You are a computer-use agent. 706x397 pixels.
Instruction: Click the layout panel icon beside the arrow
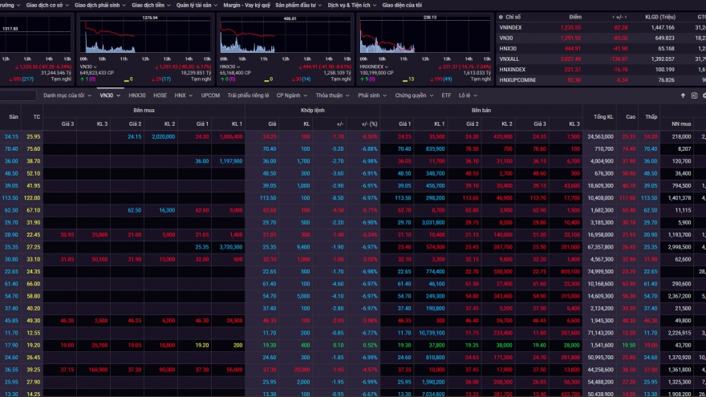click(693, 95)
